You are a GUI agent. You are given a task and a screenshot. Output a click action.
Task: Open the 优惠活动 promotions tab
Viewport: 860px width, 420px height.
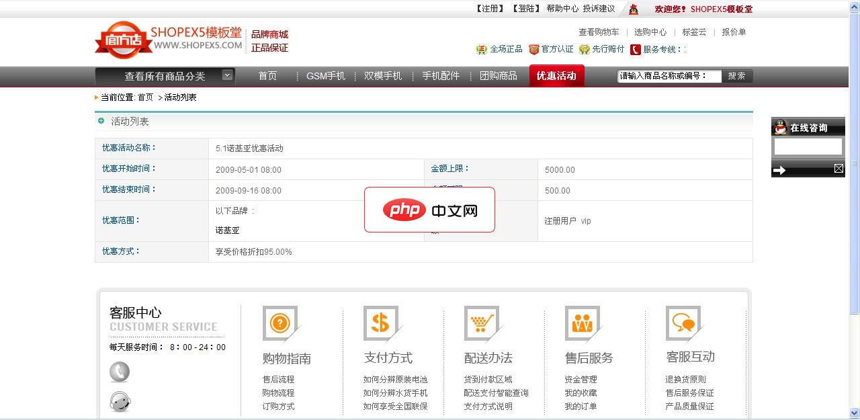tap(557, 76)
